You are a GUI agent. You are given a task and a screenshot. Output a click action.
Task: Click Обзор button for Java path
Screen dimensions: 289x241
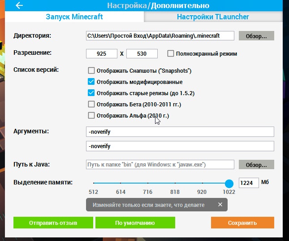click(x=256, y=165)
